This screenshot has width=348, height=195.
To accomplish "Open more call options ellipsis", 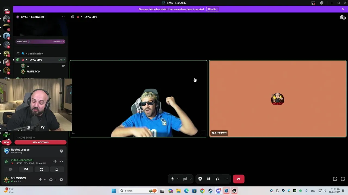I will click(x=226, y=179).
